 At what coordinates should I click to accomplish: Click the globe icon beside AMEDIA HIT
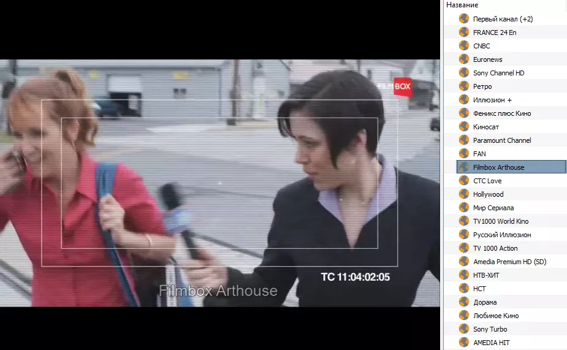click(464, 342)
